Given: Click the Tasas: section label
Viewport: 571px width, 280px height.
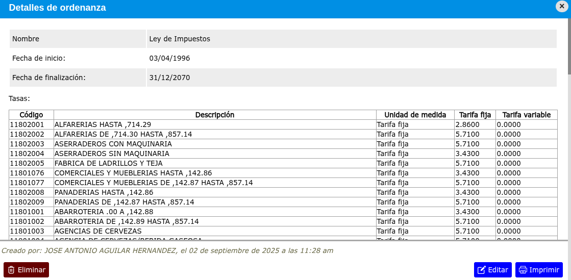Looking at the screenshot, I should point(19,98).
